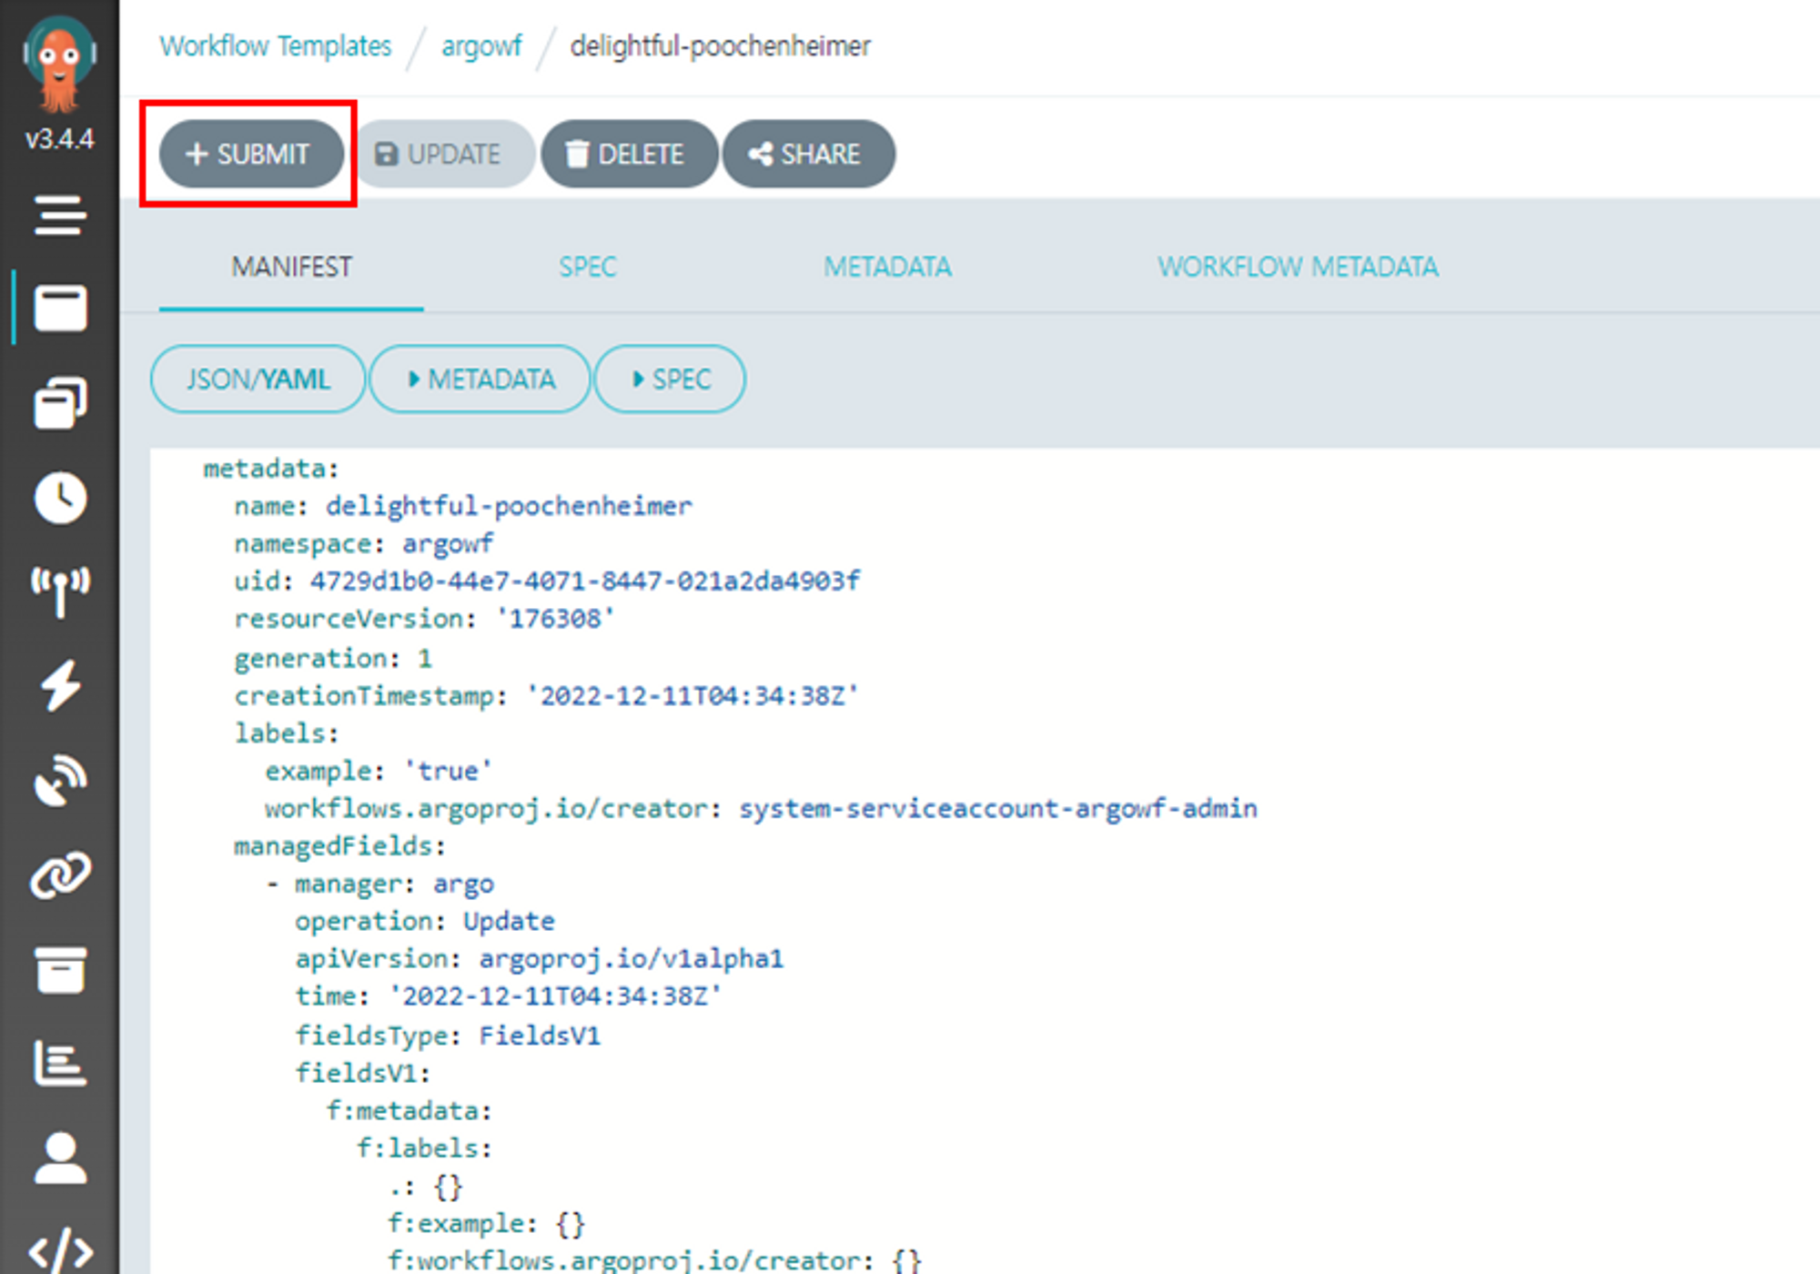Open Workflow Templates sidebar icon
This screenshot has height=1274, width=1820.
click(x=60, y=308)
